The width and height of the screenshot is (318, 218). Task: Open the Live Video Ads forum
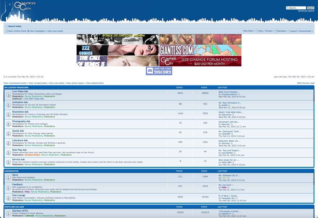tap(20, 91)
